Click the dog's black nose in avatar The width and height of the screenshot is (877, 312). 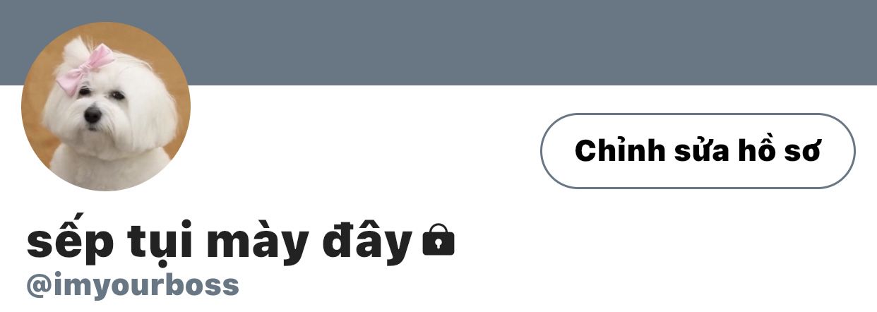tap(93, 115)
